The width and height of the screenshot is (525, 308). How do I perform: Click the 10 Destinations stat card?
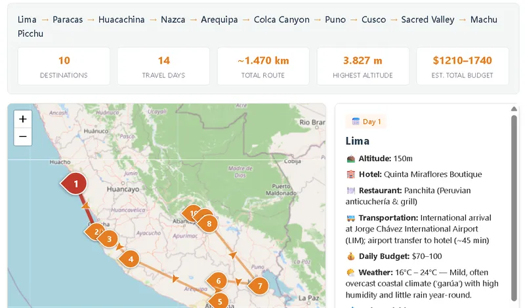click(64, 66)
